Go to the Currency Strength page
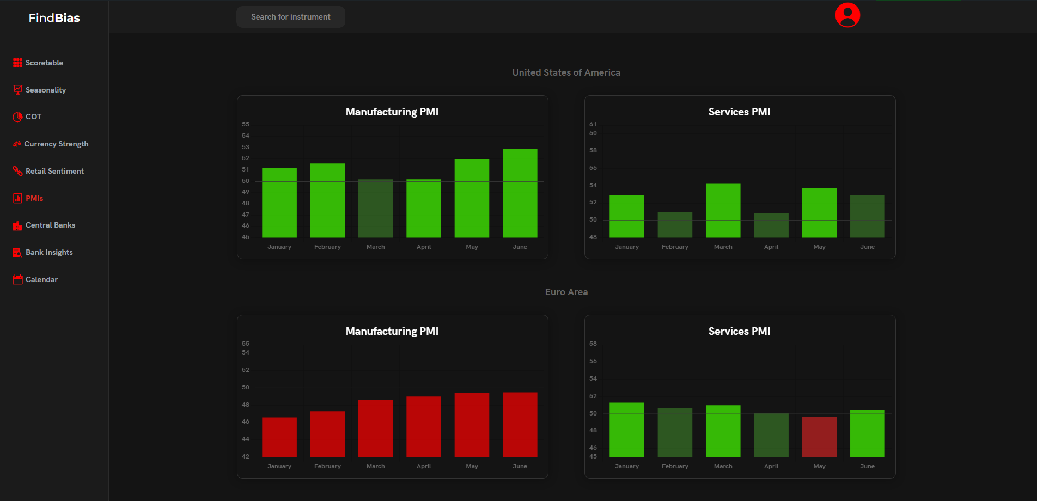The width and height of the screenshot is (1037, 501). point(56,144)
